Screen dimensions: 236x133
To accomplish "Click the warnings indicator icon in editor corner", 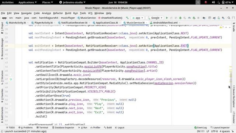I will pos(222,27).
